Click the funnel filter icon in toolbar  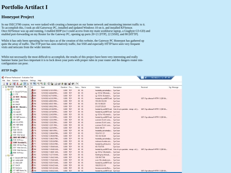[x=31, y=84]
